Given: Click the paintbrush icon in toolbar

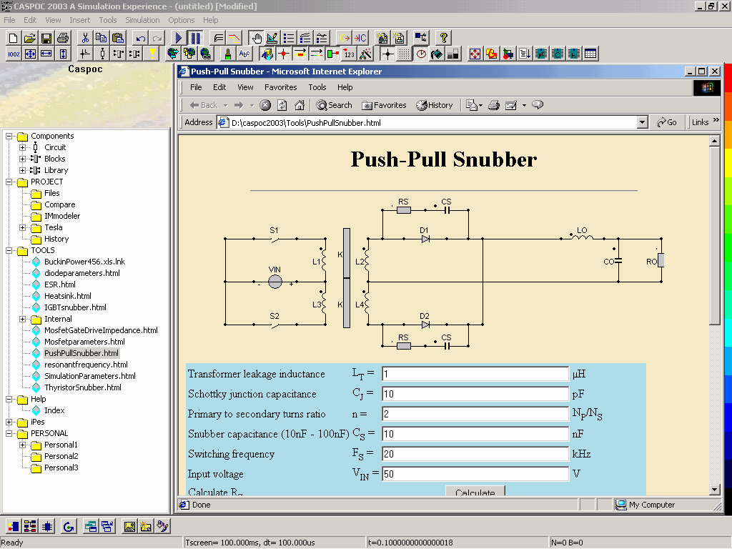Looking at the screenshot, I should click(228, 54).
